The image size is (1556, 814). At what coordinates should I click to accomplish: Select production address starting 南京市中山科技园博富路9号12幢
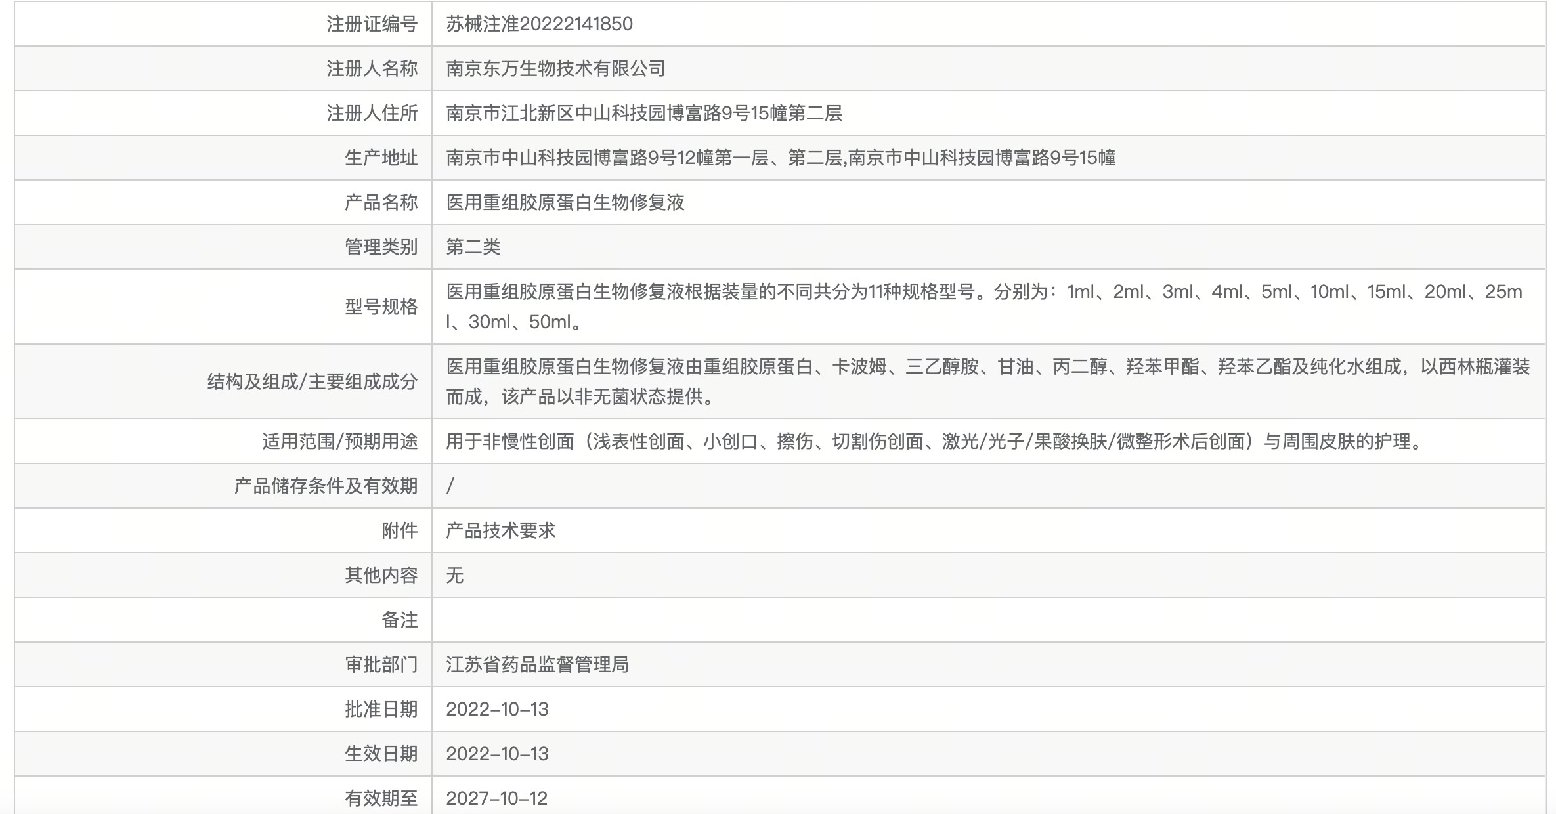point(781,158)
